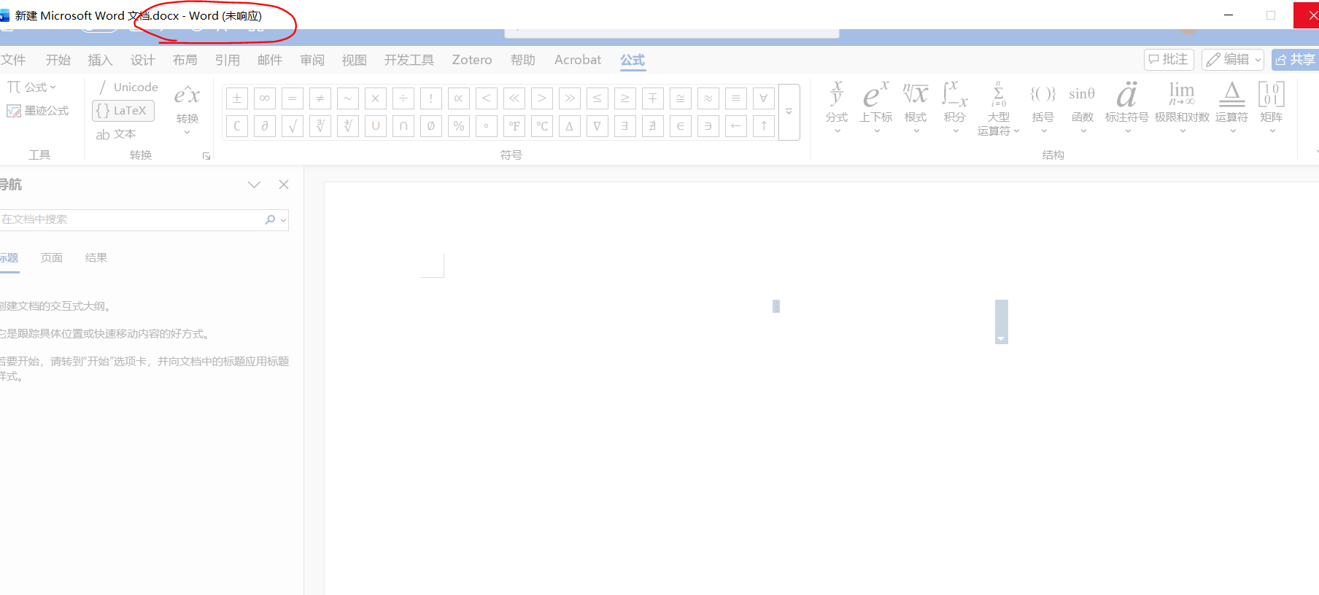Image resolution: width=1319 pixels, height=595 pixels.
Task: Expand the symbols gallery More arrow
Action: pyautogui.click(x=789, y=112)
